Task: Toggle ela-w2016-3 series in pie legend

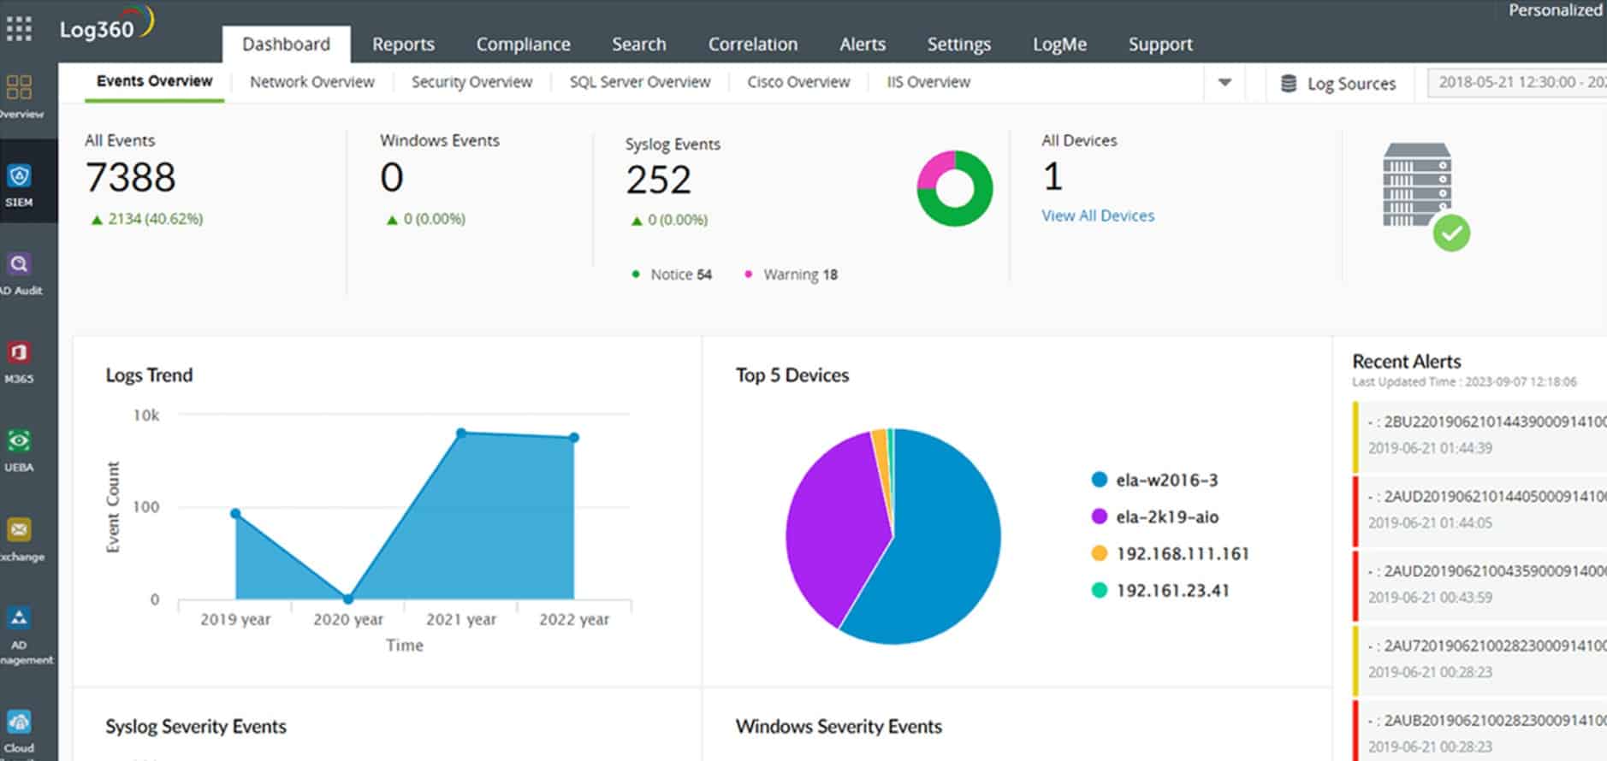Action: pyautogui.click(x=1165, y=481)
